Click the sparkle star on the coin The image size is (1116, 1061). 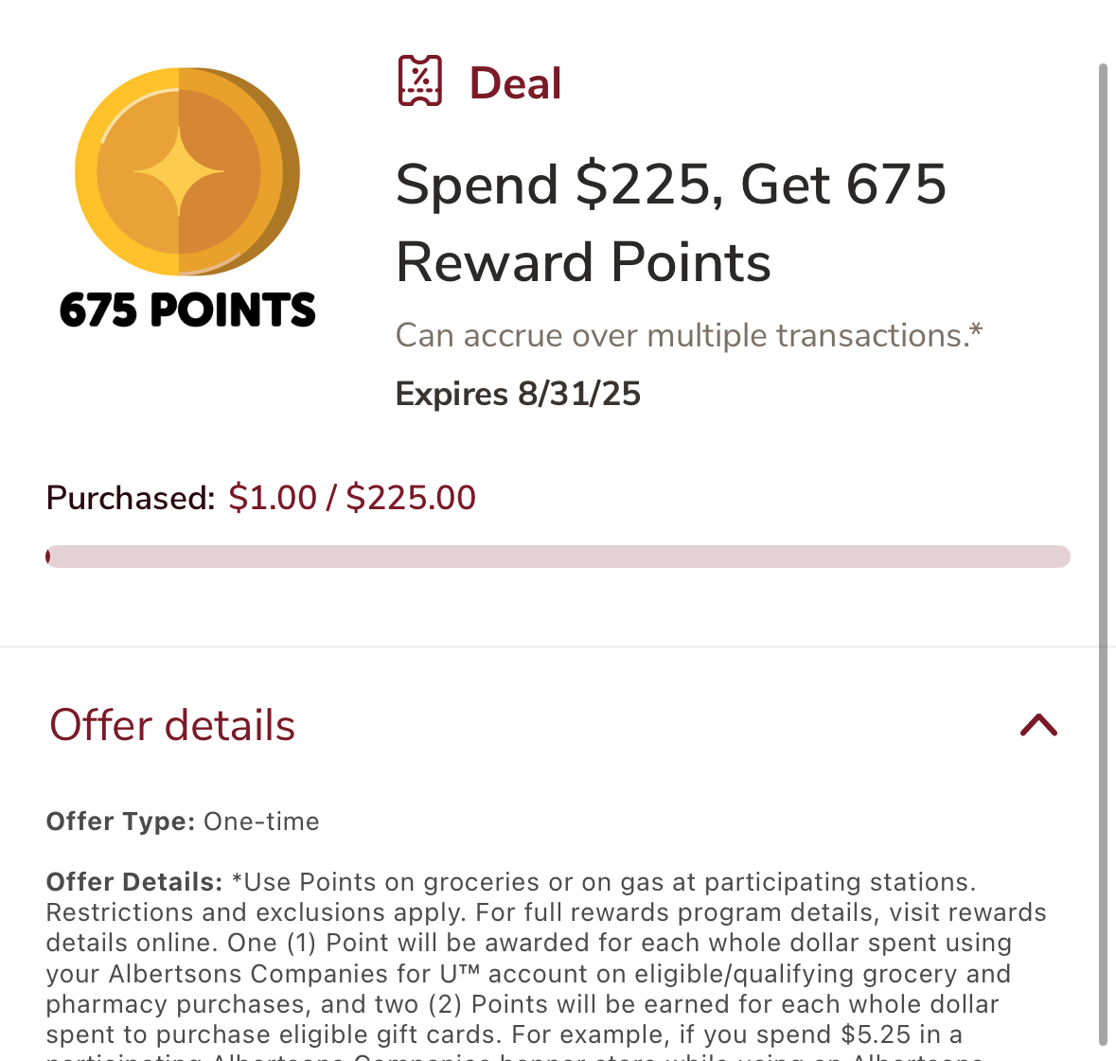179,172
